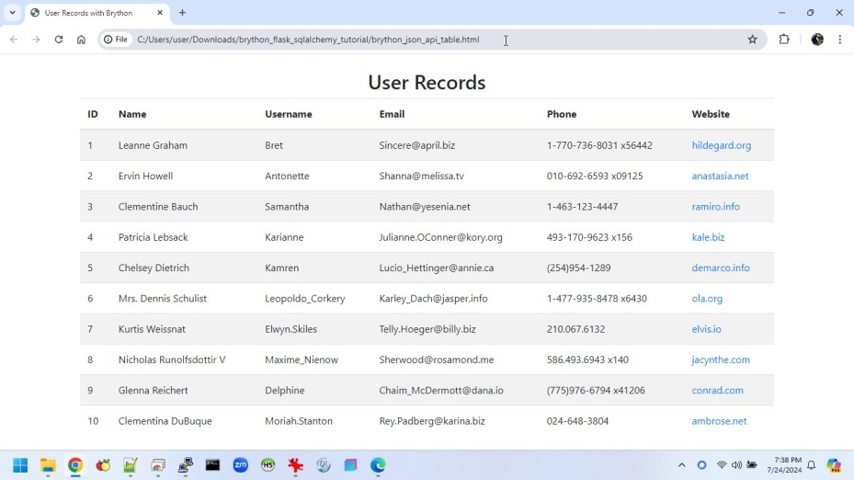
Task: Go to the browser home page
Action: tap(81, 40)
